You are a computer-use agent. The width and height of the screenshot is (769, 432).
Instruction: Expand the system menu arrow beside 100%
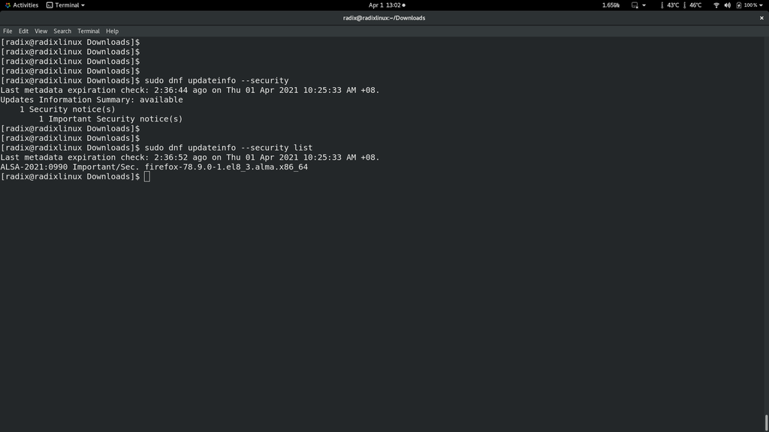coord(761,5)
